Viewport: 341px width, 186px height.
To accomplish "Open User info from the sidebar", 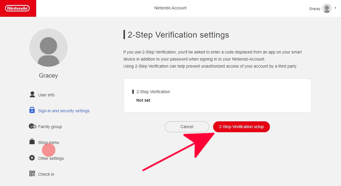I will 46,95.
